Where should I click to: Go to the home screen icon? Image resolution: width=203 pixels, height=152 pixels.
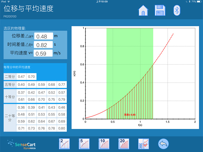(143, 10)
